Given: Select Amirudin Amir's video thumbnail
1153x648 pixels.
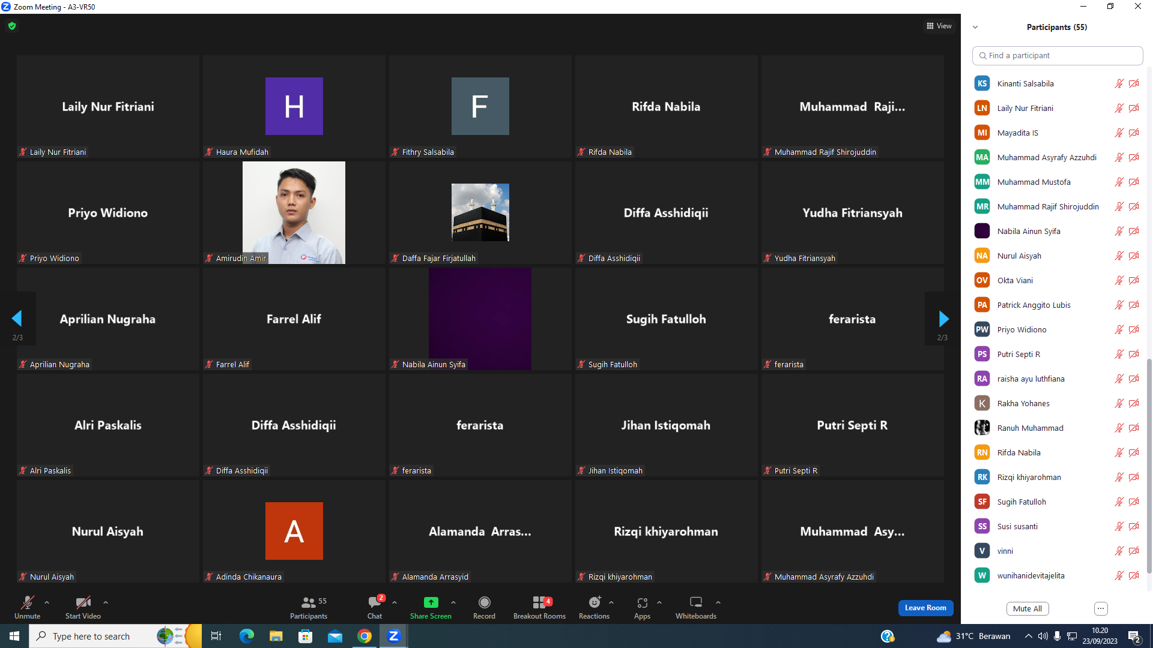Looking at the screenshot, I should (294, 212).
